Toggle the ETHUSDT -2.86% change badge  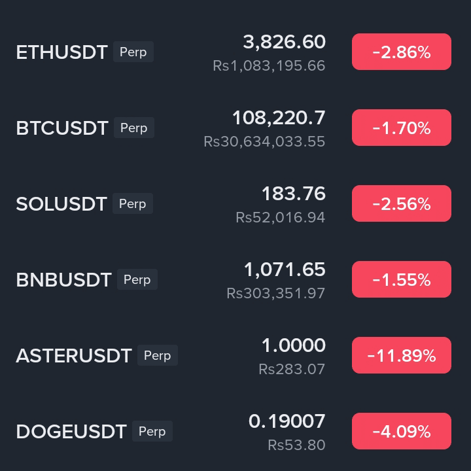(x=401, y=52)
